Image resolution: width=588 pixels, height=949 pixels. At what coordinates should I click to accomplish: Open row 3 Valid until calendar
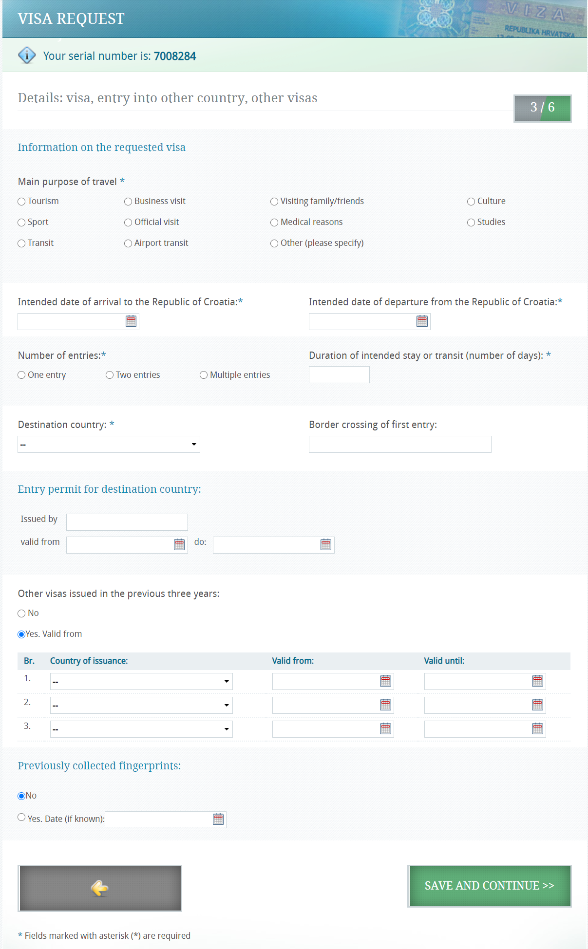coord(537,729)
